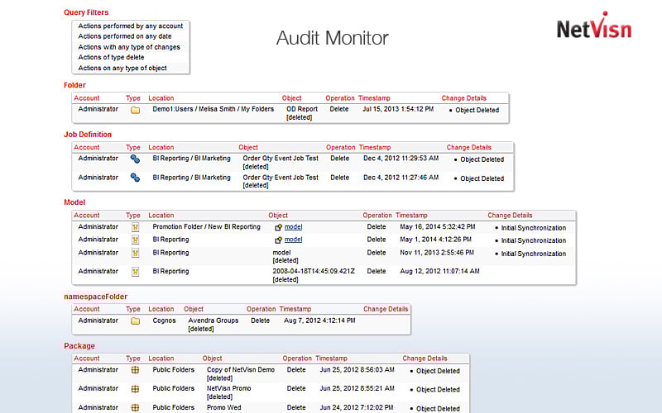Click Location column header in Model table
The image size is (662, 413).
161,216
